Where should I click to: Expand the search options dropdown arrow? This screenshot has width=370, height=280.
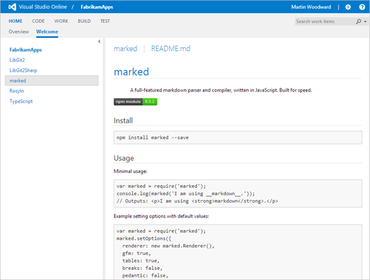(x=365, y=22)
